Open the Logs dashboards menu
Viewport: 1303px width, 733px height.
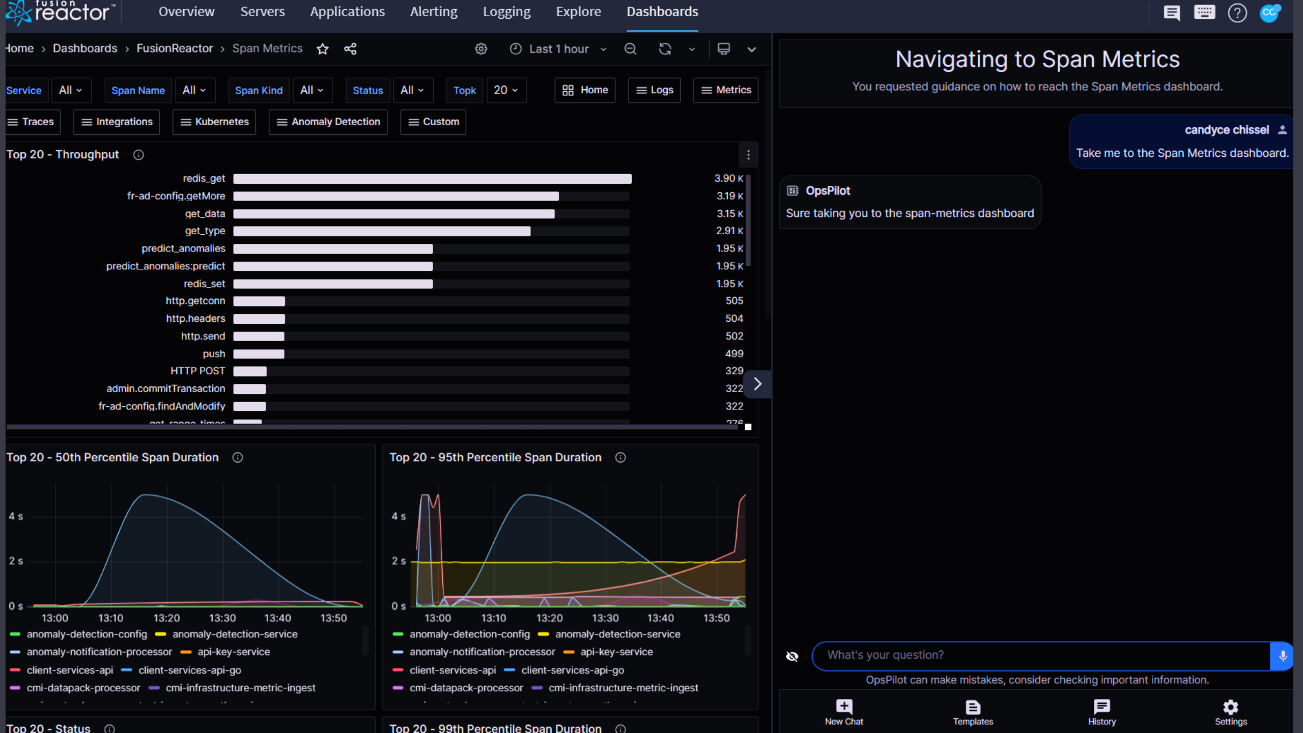(x=654, y=90)
